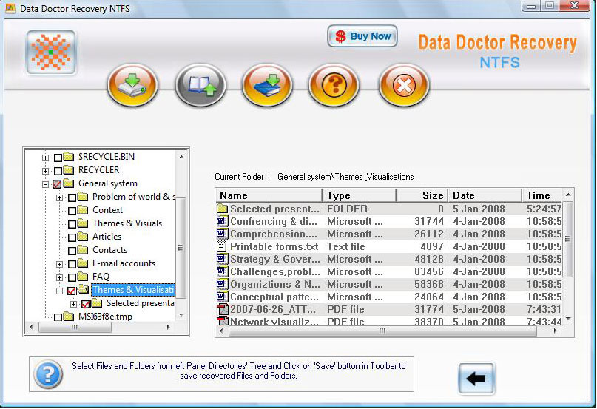This screenshot has width=597, height=409.
Task: Click folder icon next to Articles
Action: [x=83, y=237]
